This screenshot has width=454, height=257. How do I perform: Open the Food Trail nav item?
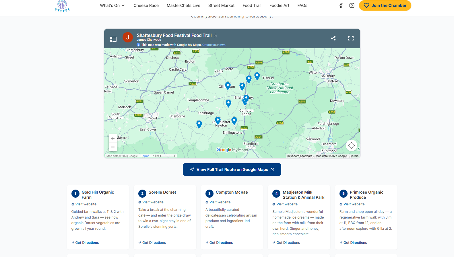click(252, 5)
